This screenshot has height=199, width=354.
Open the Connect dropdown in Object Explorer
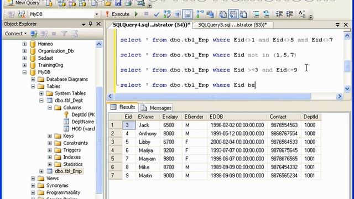coord(15,34)
